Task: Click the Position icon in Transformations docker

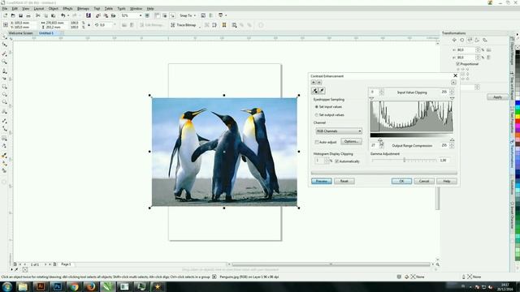Action: 454,40
